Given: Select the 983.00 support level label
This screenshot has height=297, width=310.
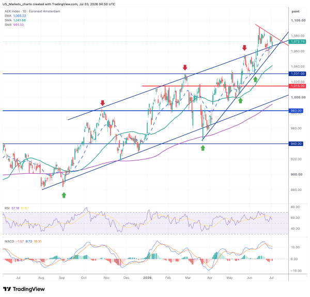Looking at the screenshot, I should pos(296,111).
